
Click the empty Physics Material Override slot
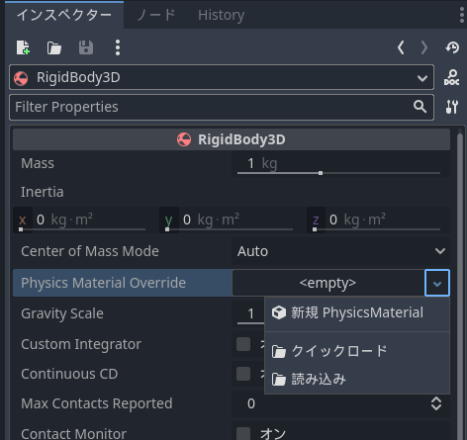point(328,283)
